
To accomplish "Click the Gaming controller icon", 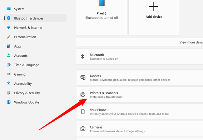I will (8, 74).
